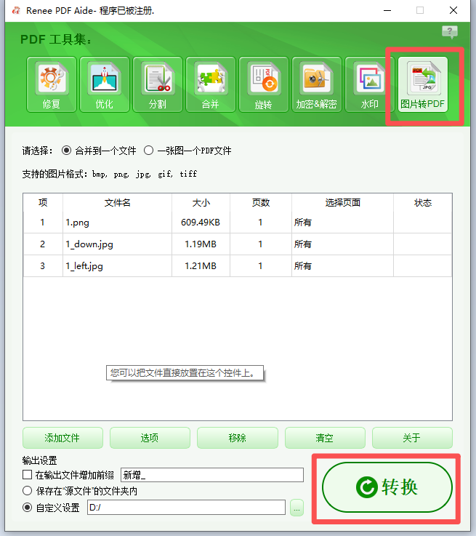The image size is (476, 536).
Task: Open the 修复 (Repair) PDF tool
Action: pos(51,84)
